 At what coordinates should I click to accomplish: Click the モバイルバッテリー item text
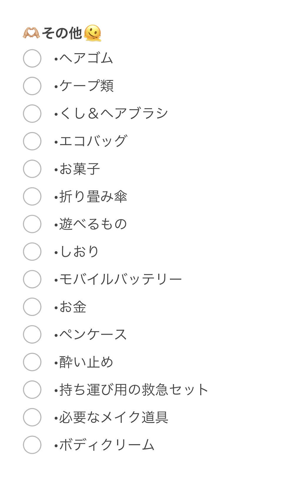(121, 279)
